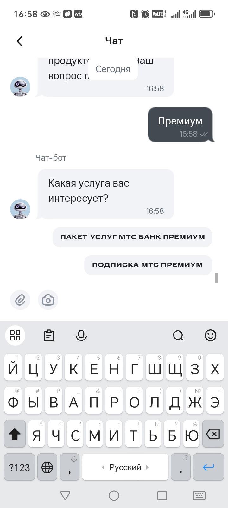Image resolution: width=228 pixels, height=508 pixels.
Task: Start voice input with microphone icon
Action: pos(81,335)
